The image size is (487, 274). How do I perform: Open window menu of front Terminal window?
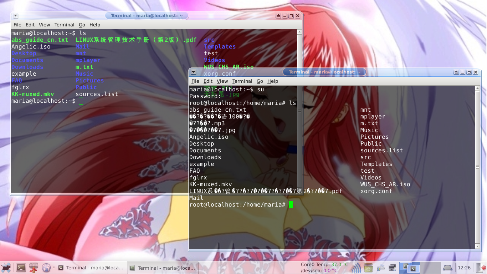(193, 72)
